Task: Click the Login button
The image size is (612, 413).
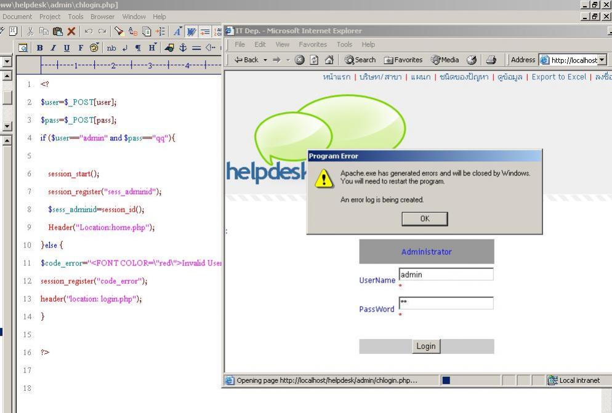Action: coord(426,347)
